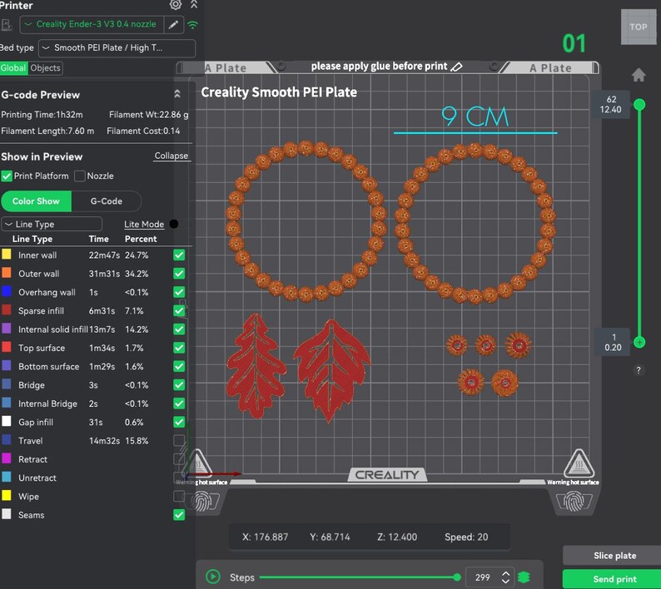Click the yellow Inner wall color swatch
Image resolution: width=661 pixels, height=589 pixels.
(x=7, y=254)
